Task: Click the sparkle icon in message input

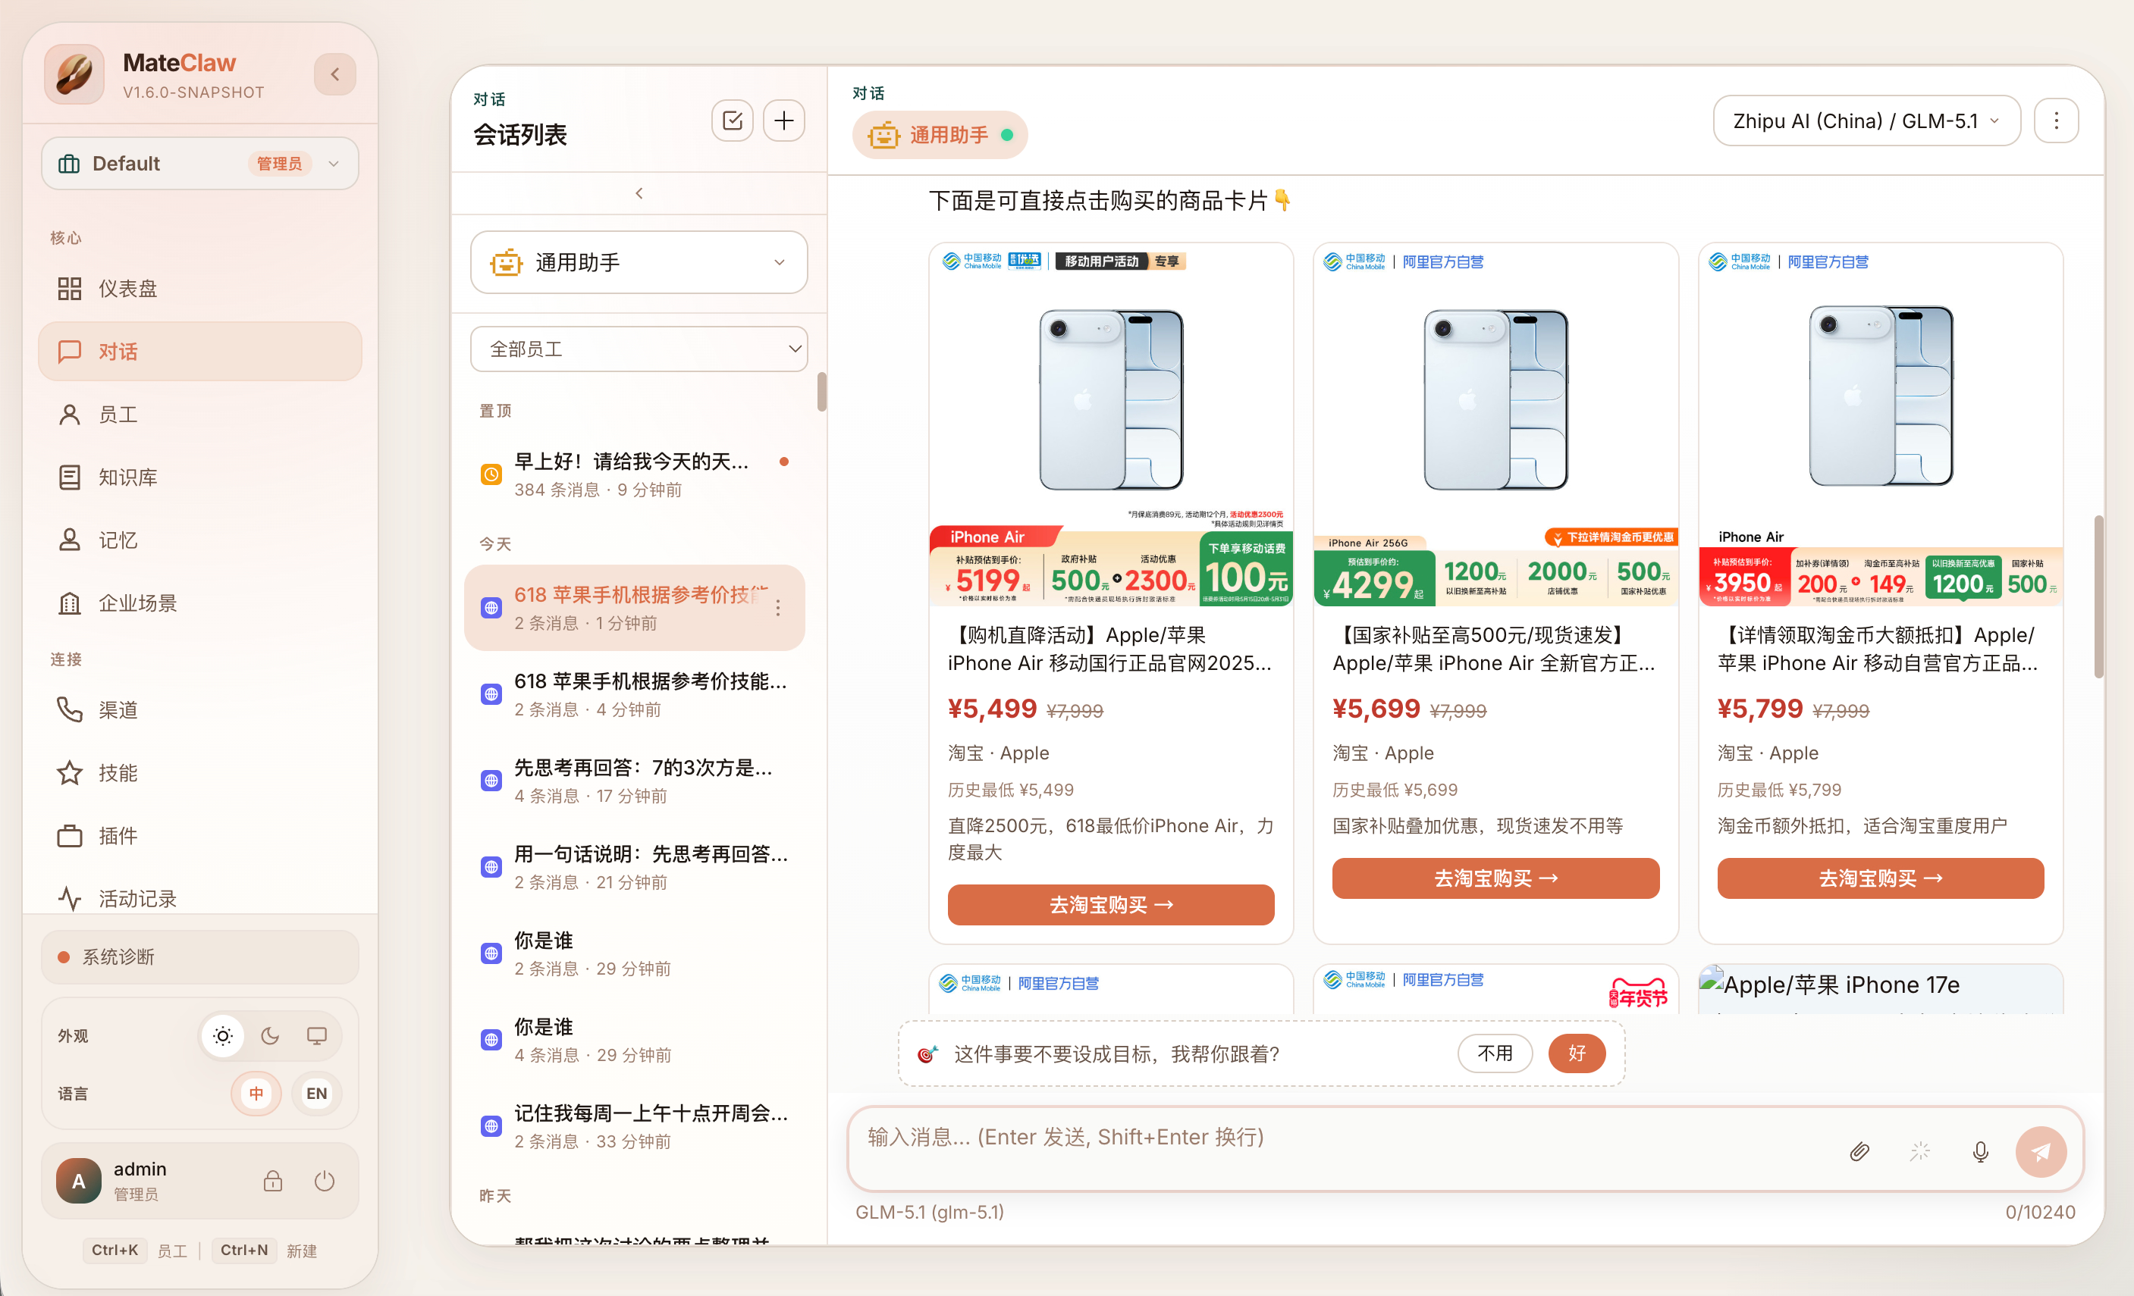Action: [1920, 1151]
